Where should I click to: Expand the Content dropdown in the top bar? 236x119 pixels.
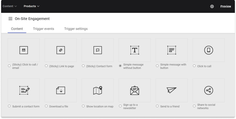(10, 6)
